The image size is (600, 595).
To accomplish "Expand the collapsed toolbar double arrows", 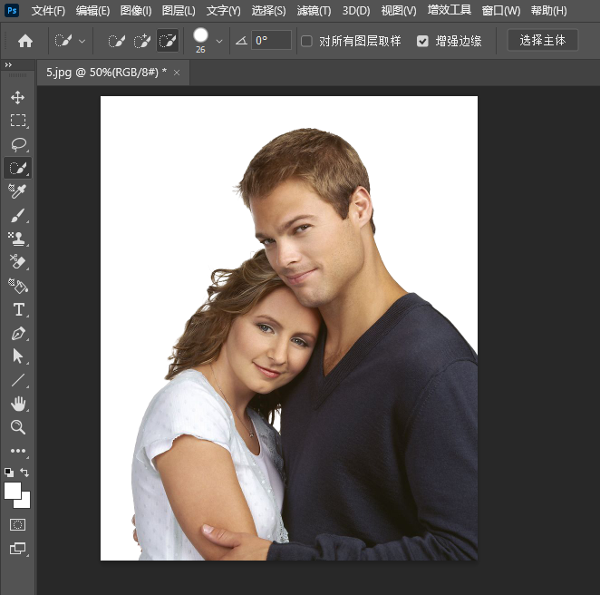I will tap(8, 65).
